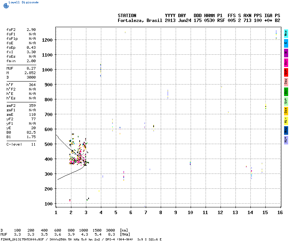The height and width of the screenshot is (242, 299).
Task: Click the Vo+ red legend swatch
Action: tap(286, 72)
